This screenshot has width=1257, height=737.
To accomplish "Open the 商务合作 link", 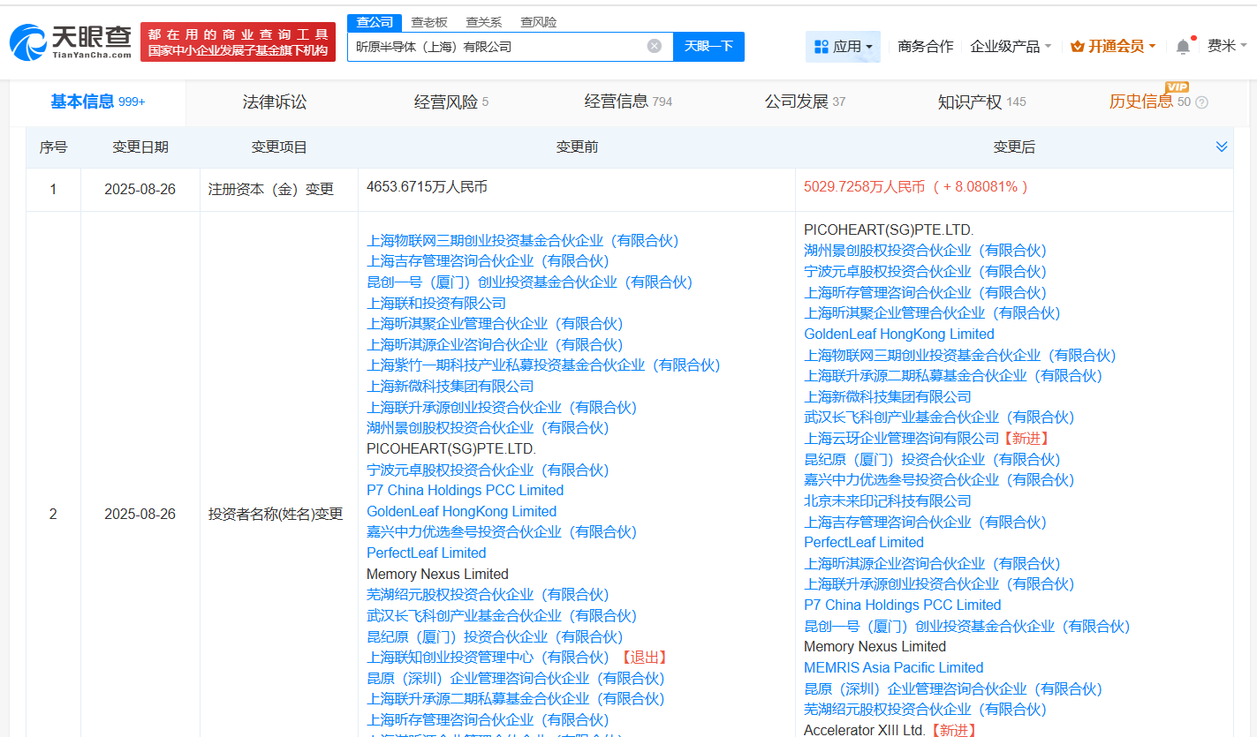I will pyautogui.click(x=925, y=47).
